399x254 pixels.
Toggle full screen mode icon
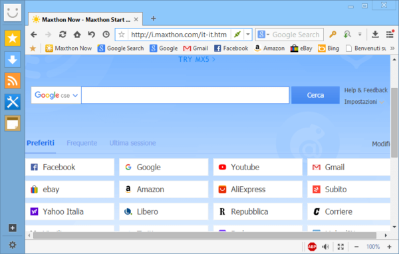point(340,247)
